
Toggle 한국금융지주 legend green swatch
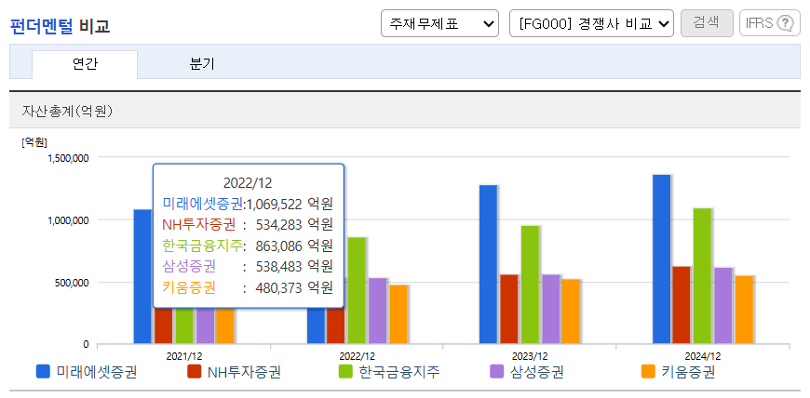[x=345, y=372]
